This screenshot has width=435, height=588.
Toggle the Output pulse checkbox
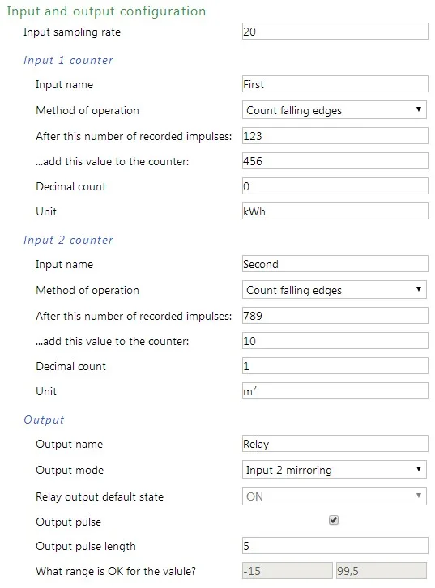pyautogui.click(x=334, y=520)
